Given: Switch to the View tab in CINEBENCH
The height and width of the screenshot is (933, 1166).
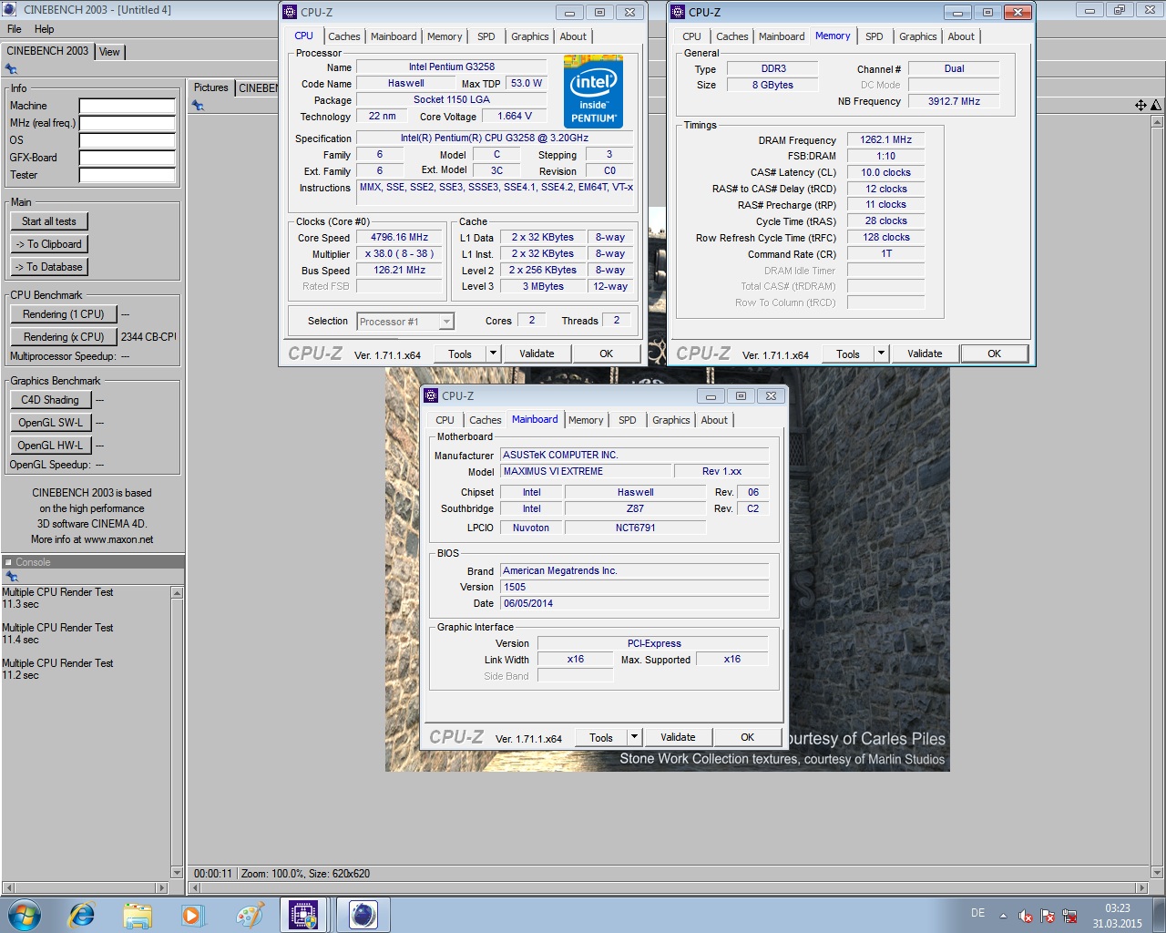Looking at the screenshot, I should (x=109, y=52).
